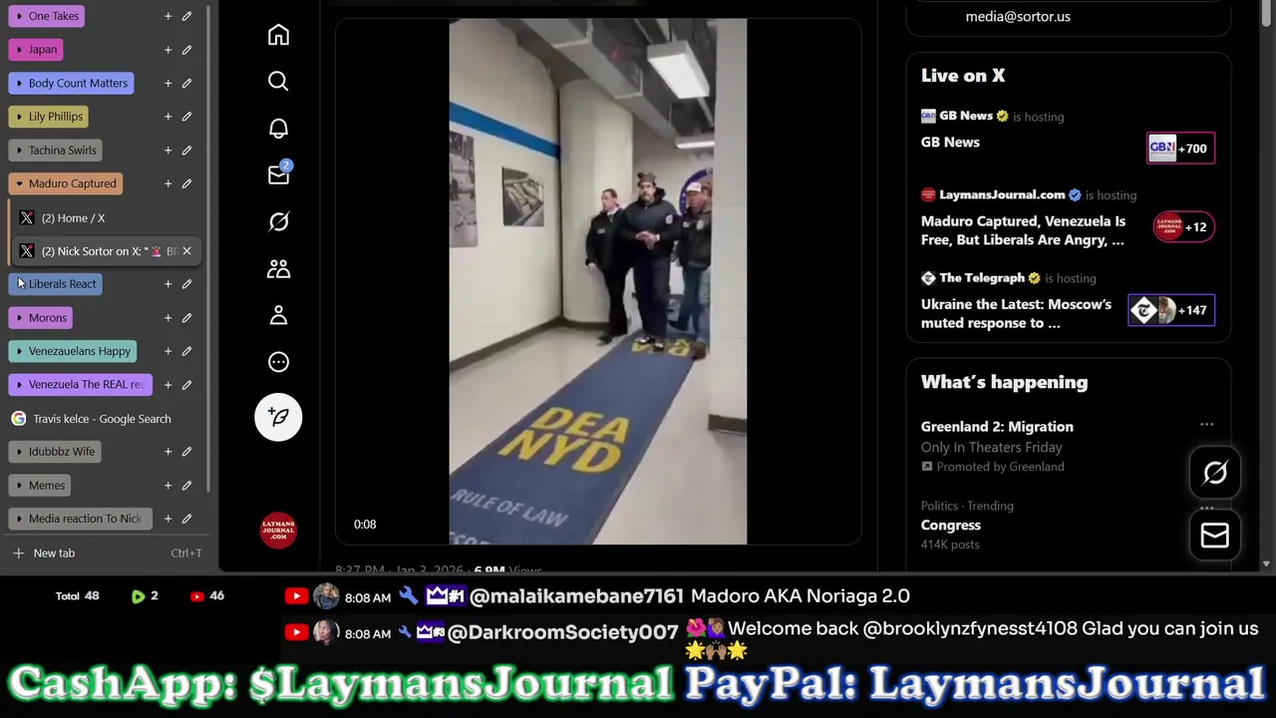Click playing tabs count indicator
Viewport: 1276px width, 718px height.
pyautogui.click(x=145, y=595)
